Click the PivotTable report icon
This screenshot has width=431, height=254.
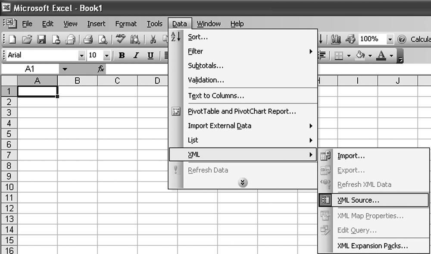tap(176, 111)
